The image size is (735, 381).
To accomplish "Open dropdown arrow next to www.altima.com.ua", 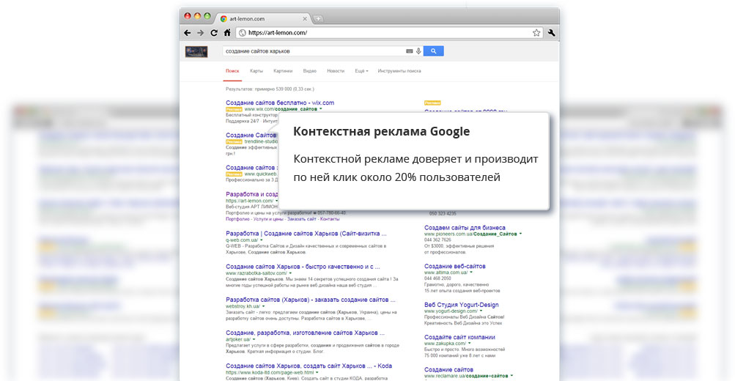I will [x=471, y=273].
